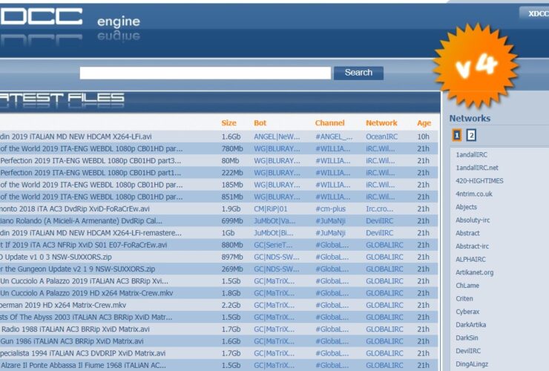Click inside the search text field
The image size is (549, 371).
(x=205, y=73)
